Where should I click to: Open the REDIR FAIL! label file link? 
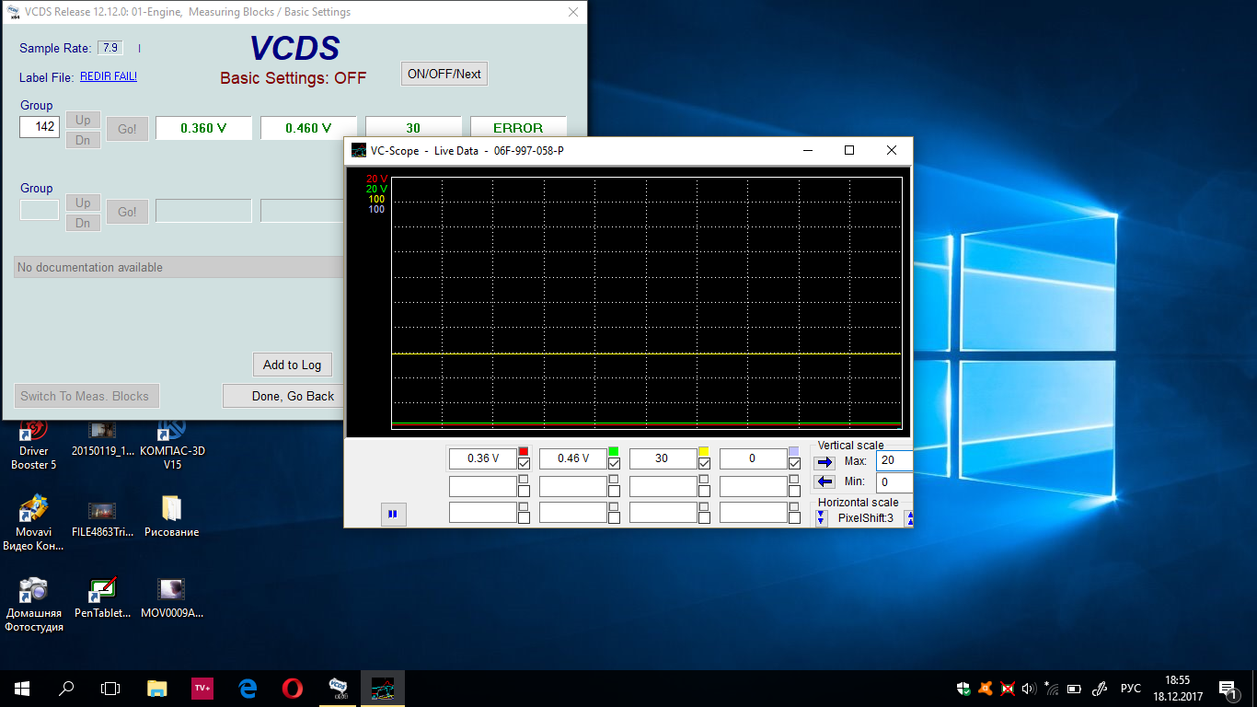click(109, 76)
